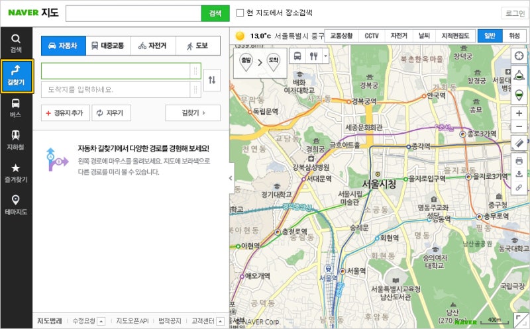This screenshot has width=530, height=329.
Task: Click 서울시청 label on map
Action: coord(379,184)
